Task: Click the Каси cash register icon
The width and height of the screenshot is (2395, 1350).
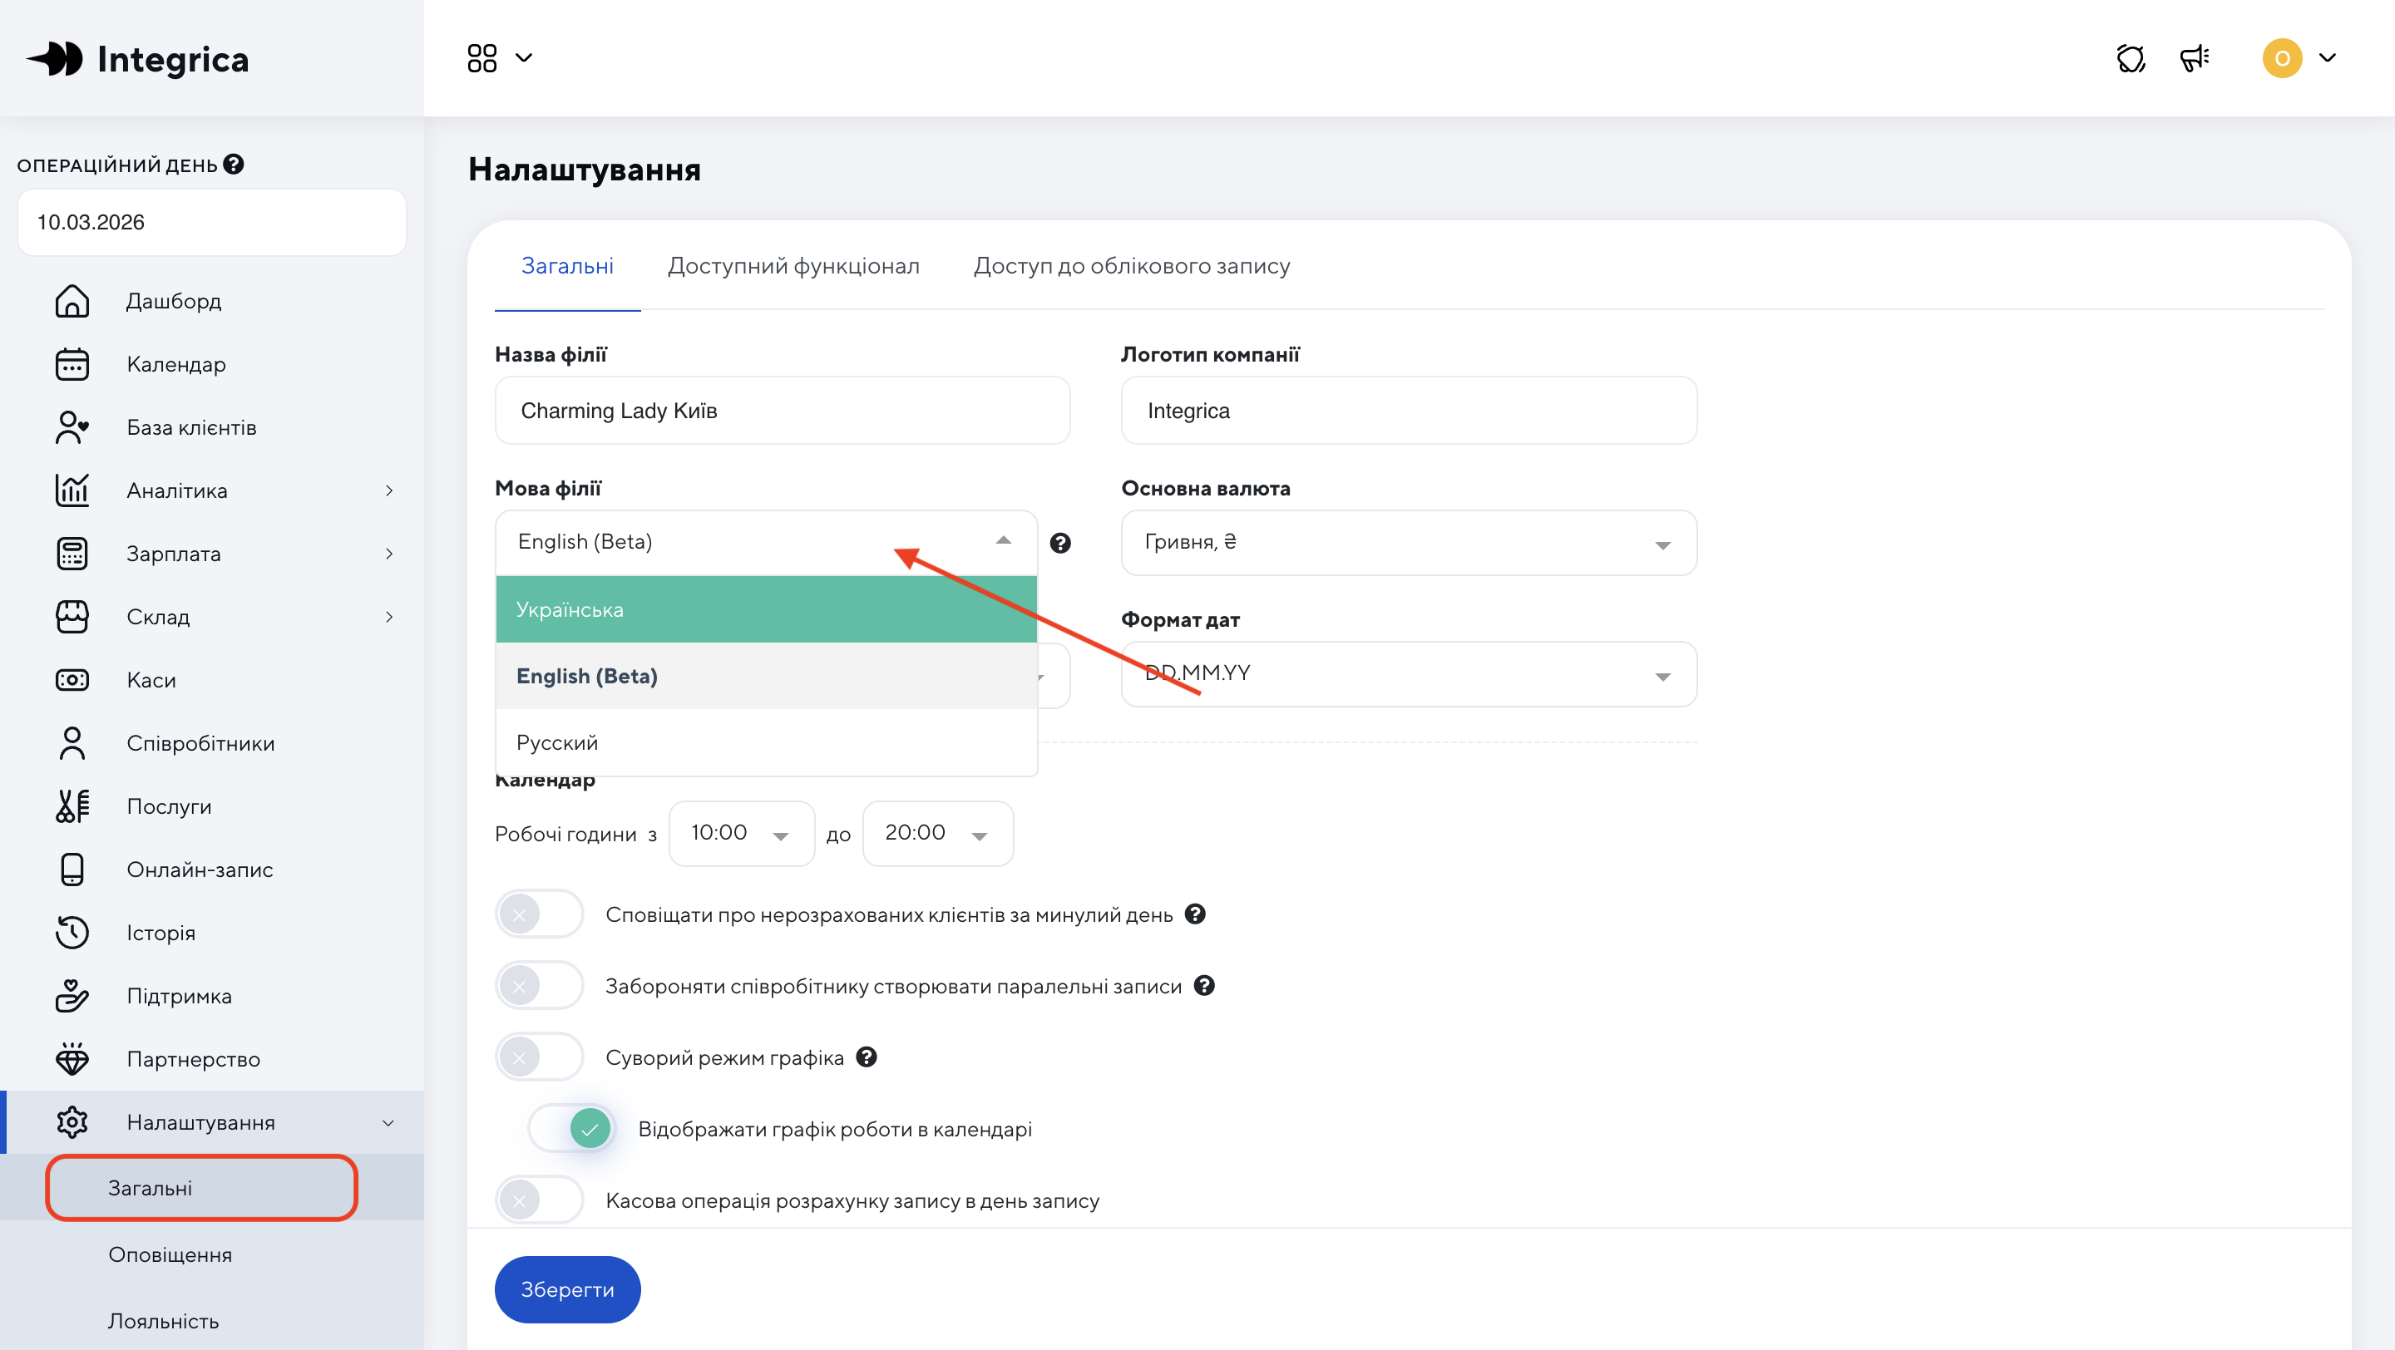Action: point(72,680)
